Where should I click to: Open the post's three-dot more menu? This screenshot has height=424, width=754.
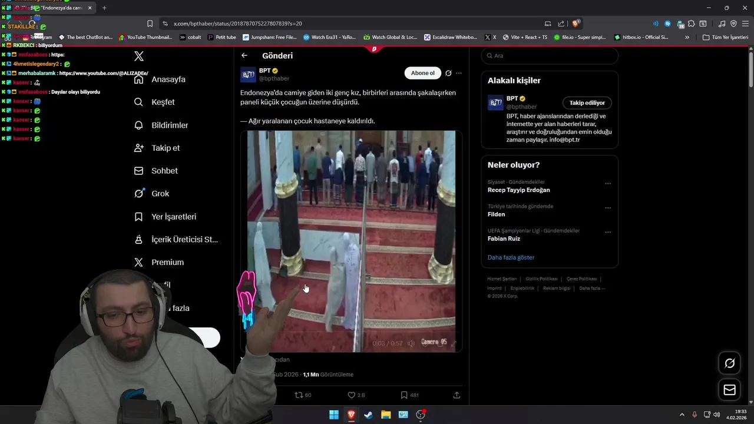(459, 73)
